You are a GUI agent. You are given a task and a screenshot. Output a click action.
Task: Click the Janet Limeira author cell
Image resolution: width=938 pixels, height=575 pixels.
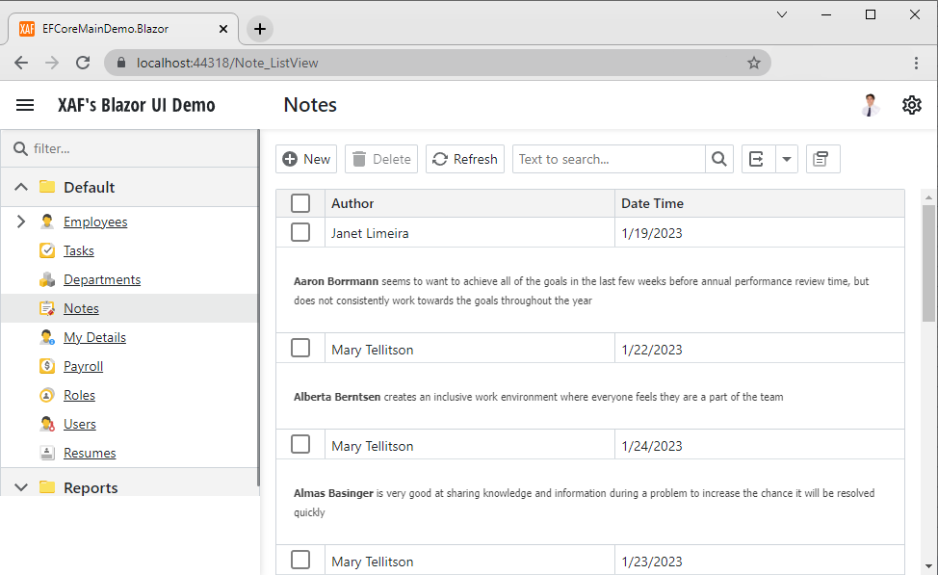(x=470, y=233)
